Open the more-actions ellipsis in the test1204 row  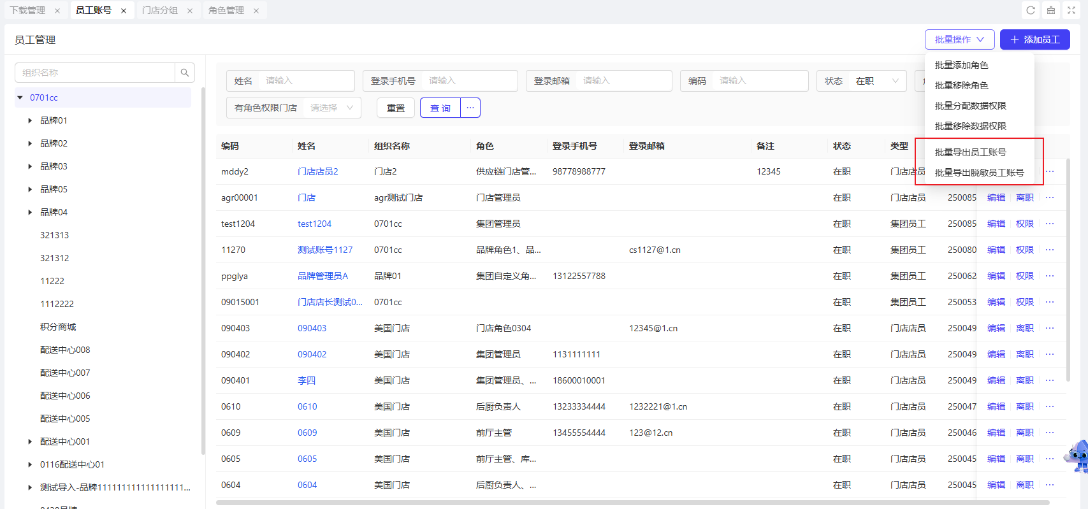tap(1050, 224)
